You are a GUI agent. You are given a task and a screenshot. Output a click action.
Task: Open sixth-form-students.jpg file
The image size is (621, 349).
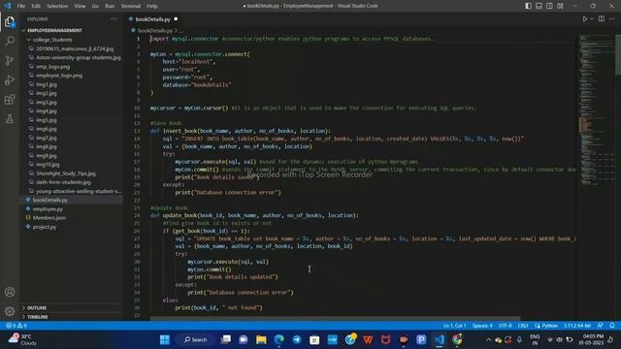(x=63, y=182)
